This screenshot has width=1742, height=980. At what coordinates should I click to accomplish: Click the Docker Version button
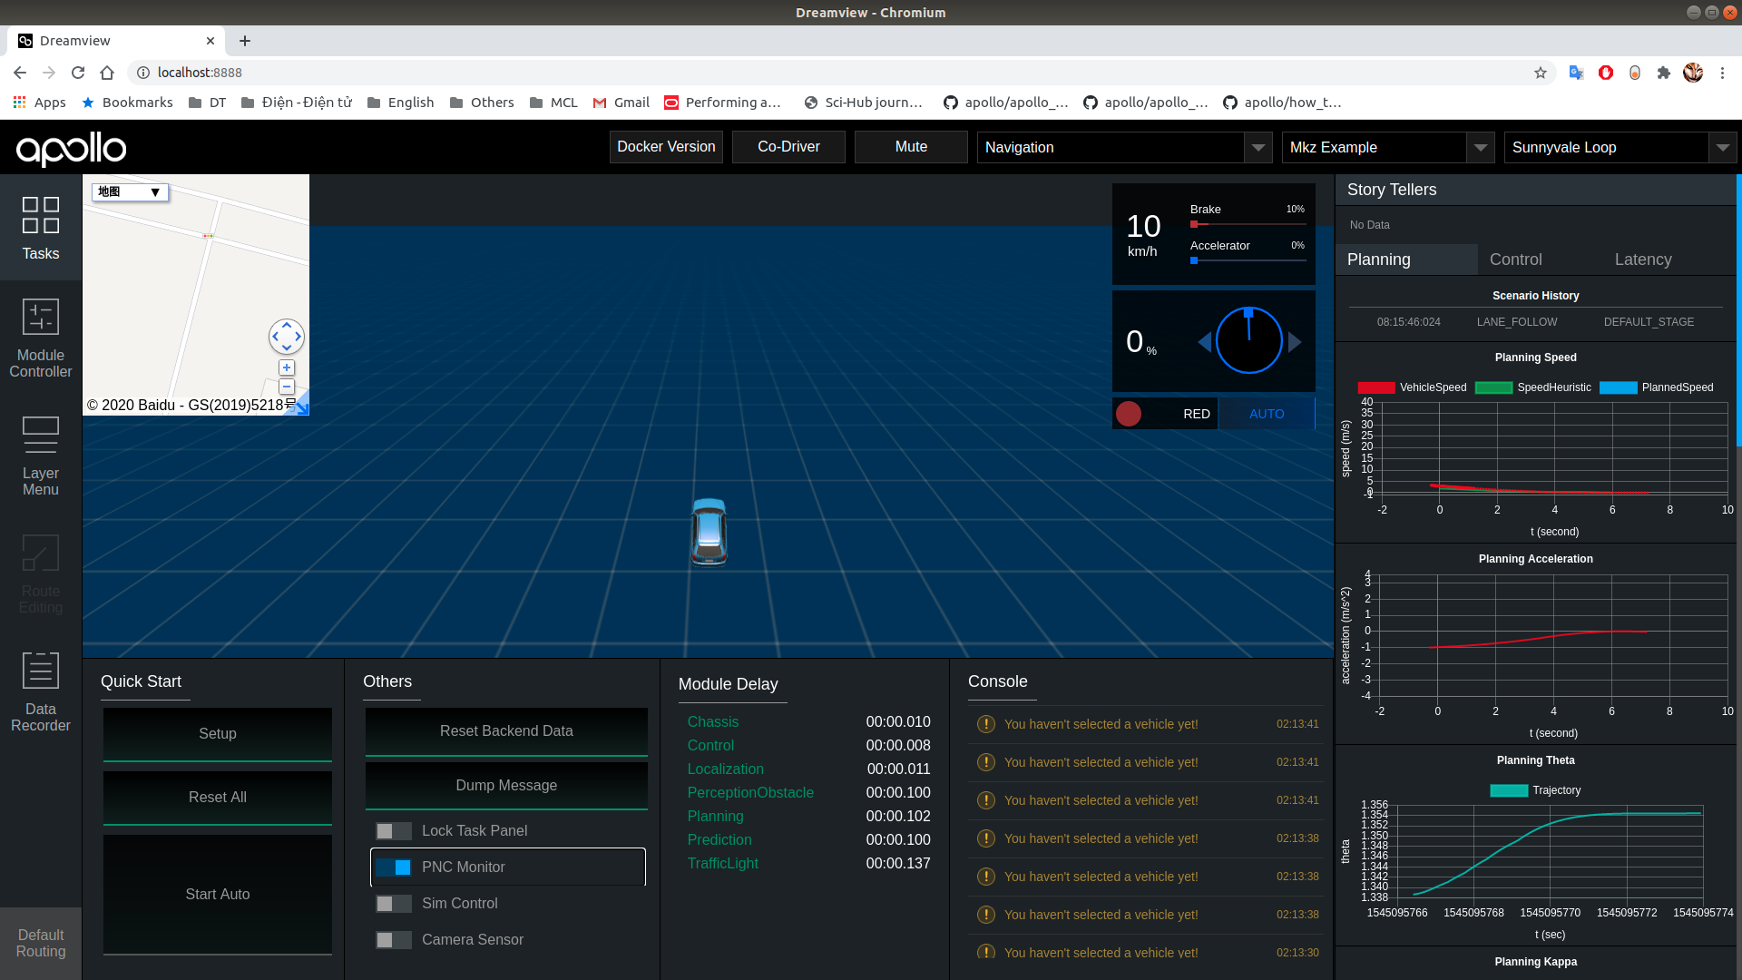coord(666,147)
